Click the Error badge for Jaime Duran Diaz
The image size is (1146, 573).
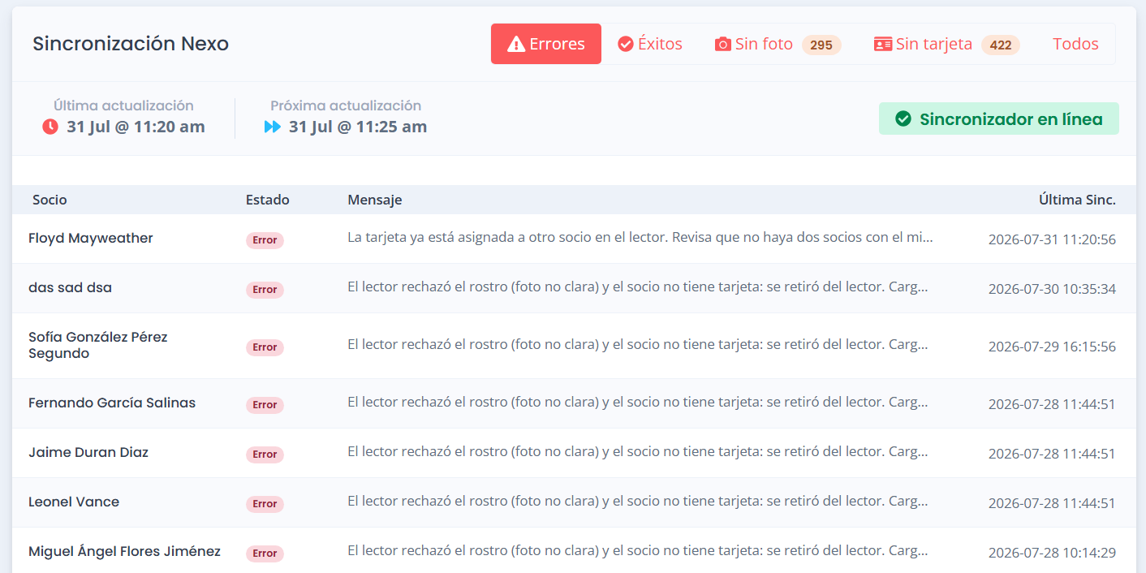265,455
